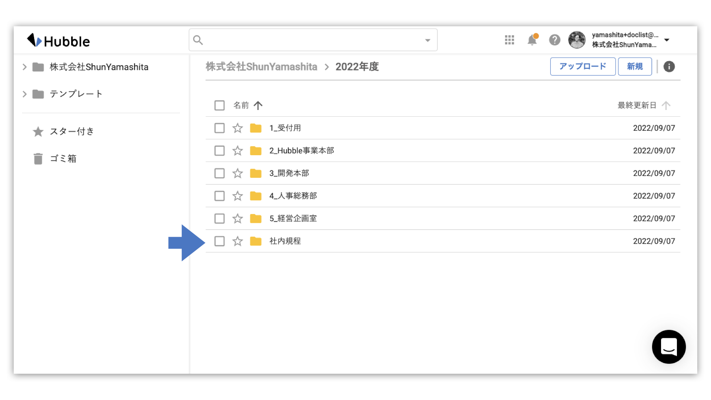
Task: Click inside the search field
Action: [311, 40]
